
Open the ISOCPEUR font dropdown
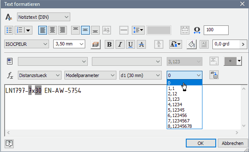coord(27,44)
